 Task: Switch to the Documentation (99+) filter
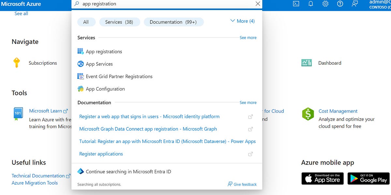[x=174, y=22]
